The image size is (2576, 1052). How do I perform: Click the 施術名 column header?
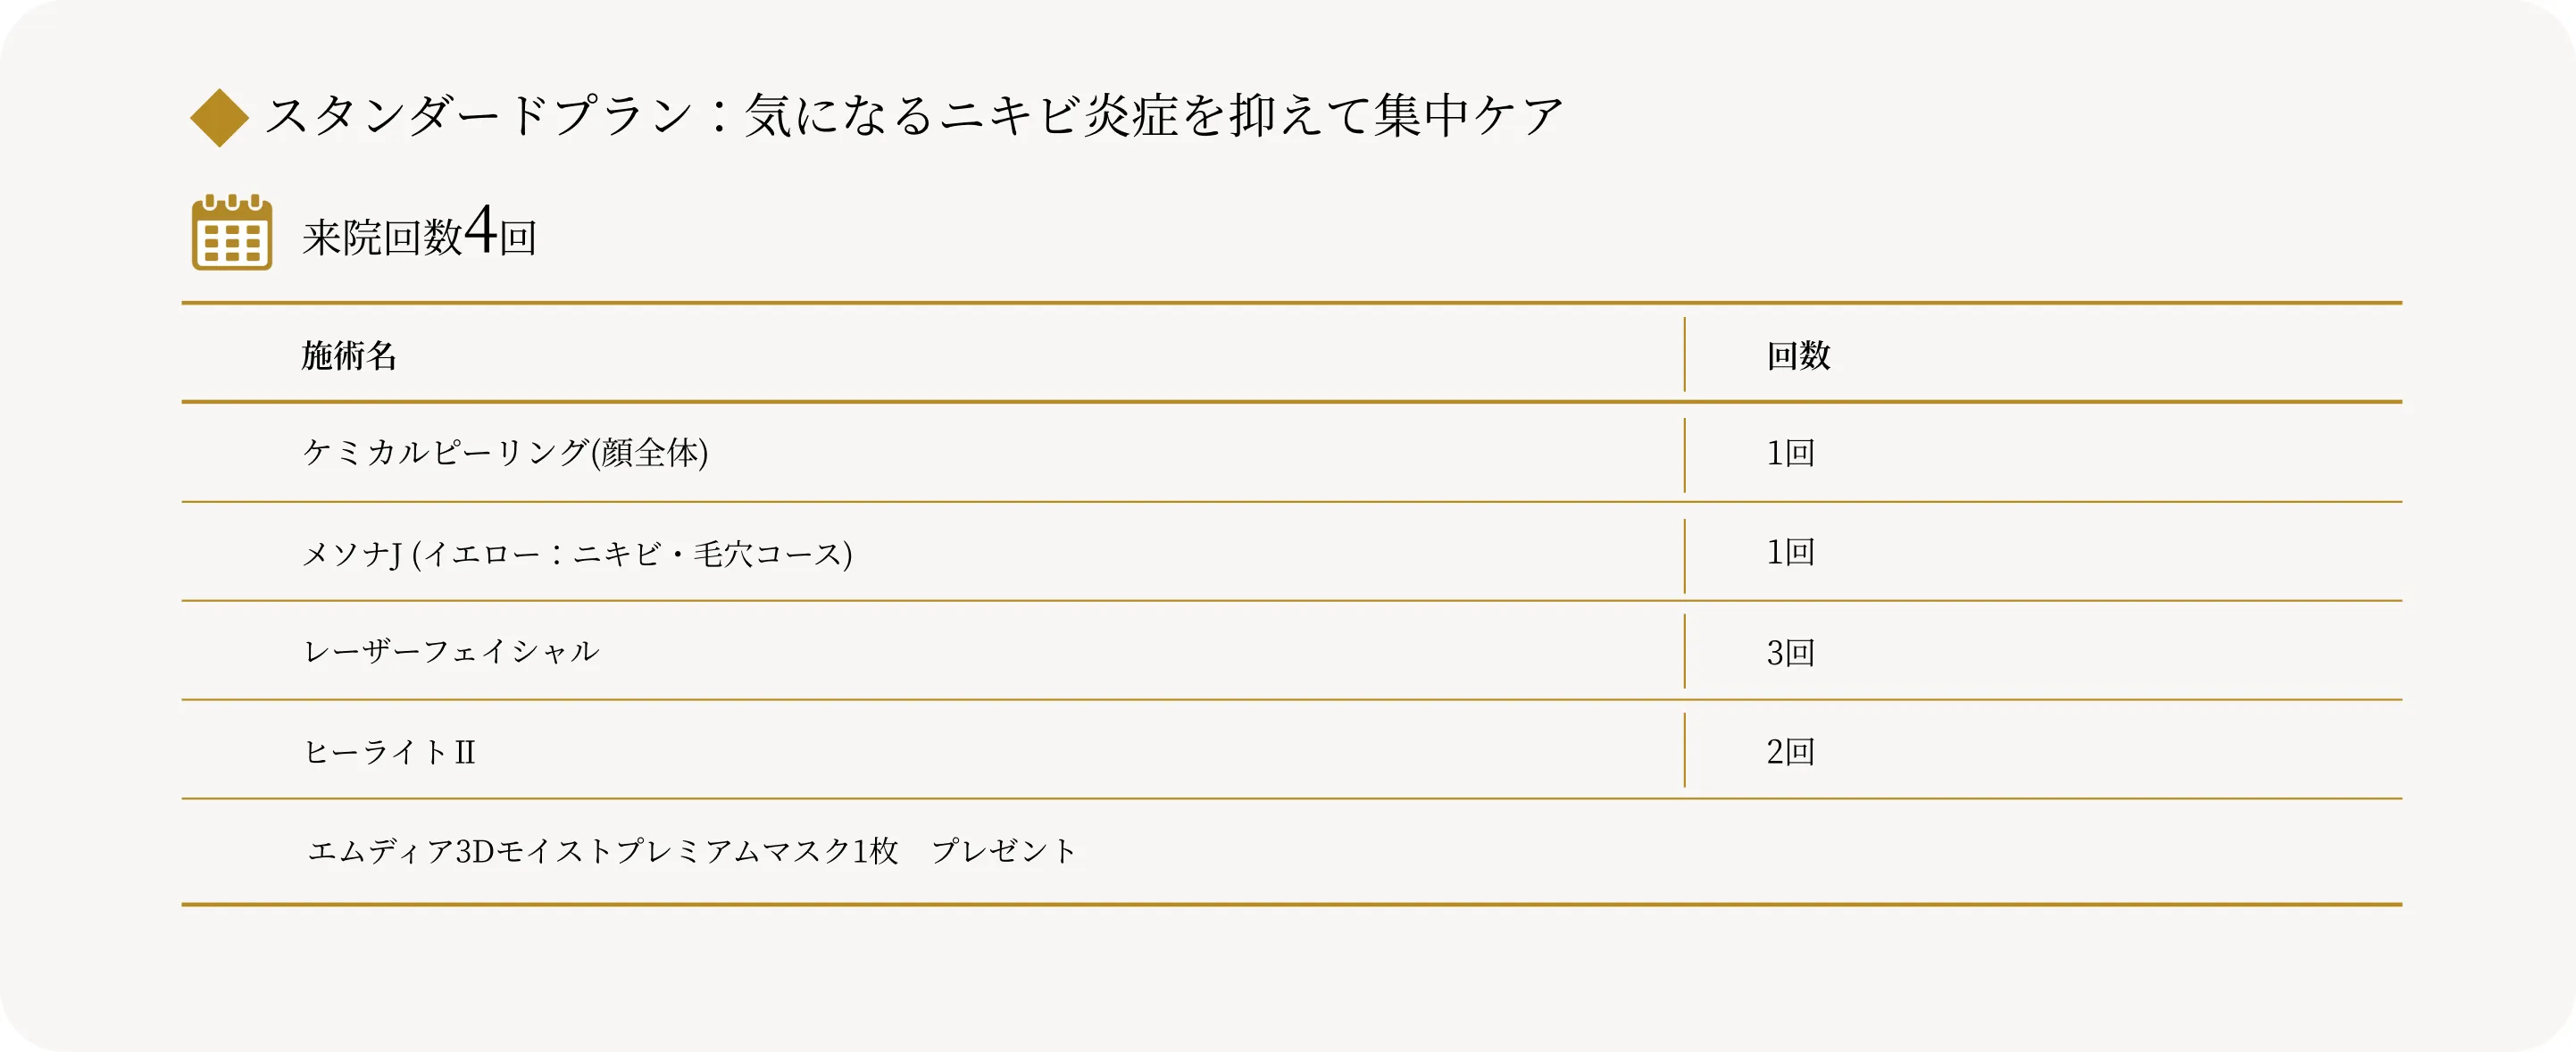tap(349, 356)
